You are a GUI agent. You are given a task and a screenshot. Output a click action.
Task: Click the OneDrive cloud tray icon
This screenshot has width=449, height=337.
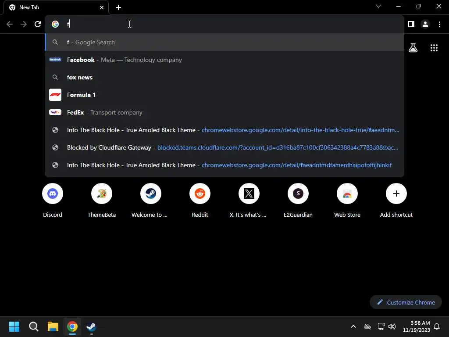click(x=367, y=326)
